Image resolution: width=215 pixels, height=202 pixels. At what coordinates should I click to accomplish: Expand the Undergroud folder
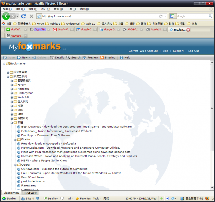tap(12, 93)
